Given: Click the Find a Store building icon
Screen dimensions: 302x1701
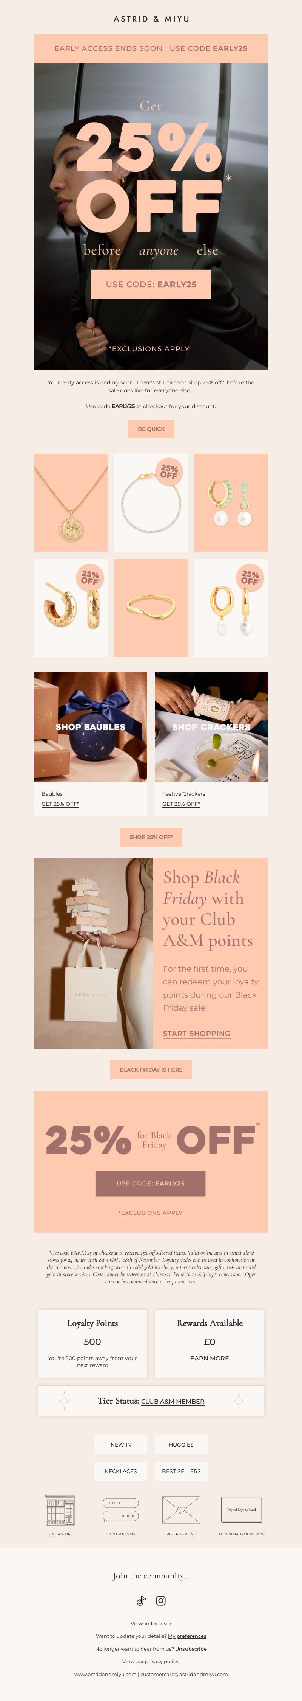Looking at the screenshot, I should click(x=61, y=1510).
